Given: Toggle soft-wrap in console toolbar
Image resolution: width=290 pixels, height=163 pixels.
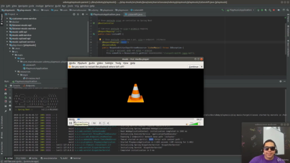Looking at the screenshot, I should click(x=10, y=98).
